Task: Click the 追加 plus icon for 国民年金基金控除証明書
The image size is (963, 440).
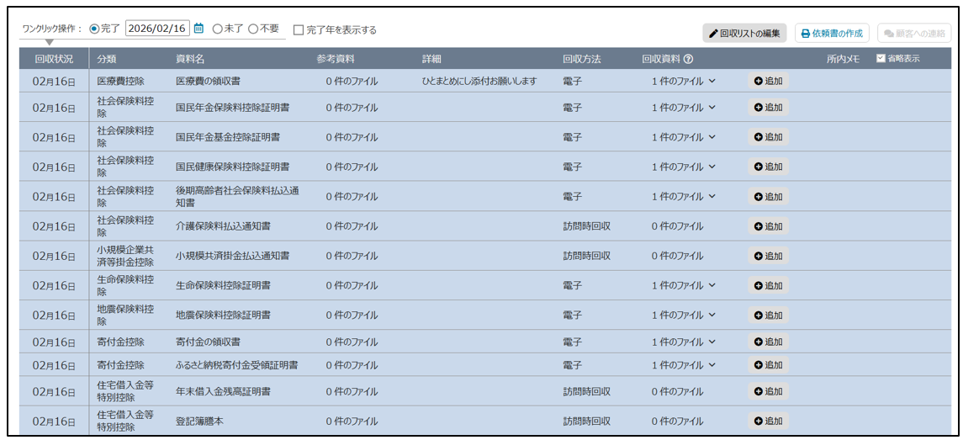Action: (x=759, y=137)
